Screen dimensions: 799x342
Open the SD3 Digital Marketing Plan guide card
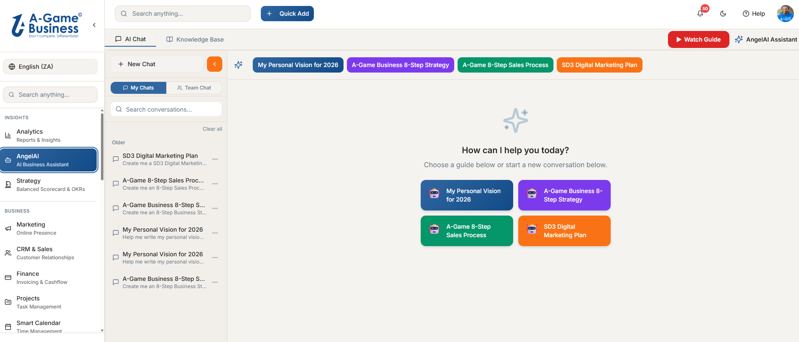[x=564, y=231]
